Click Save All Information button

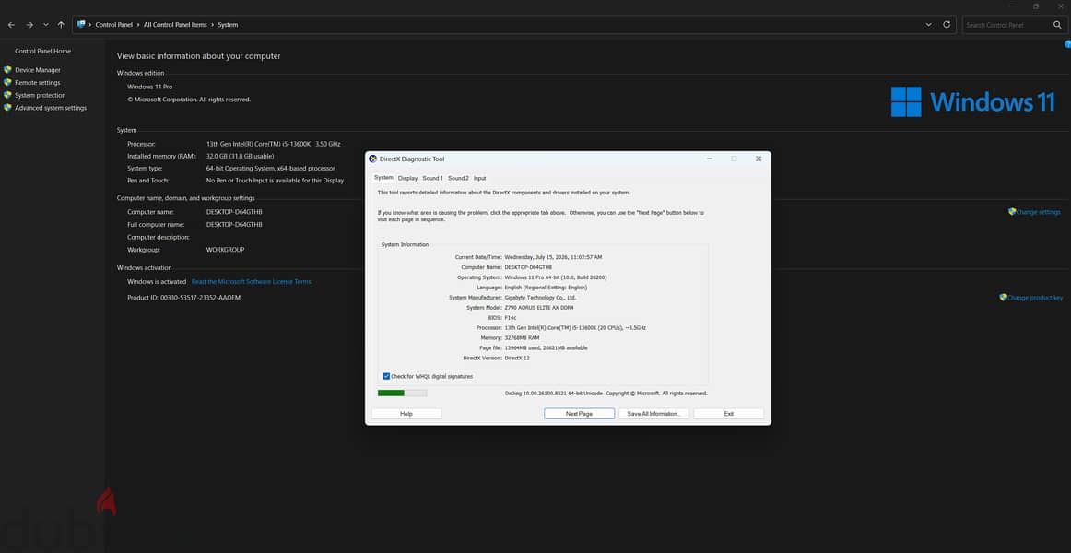pos(653,414)
